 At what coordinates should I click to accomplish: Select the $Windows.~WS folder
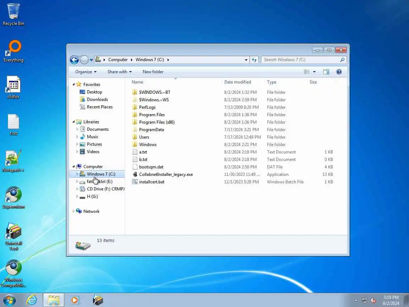154,100
